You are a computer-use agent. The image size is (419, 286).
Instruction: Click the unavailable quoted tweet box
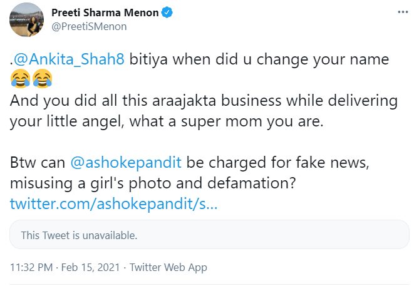(x=209, y=235)
